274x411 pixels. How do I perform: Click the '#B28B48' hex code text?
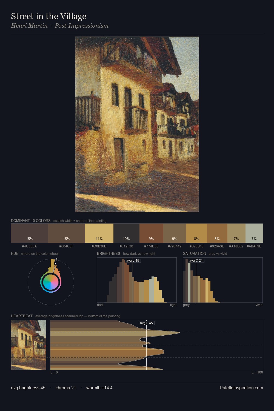(196, 246)
